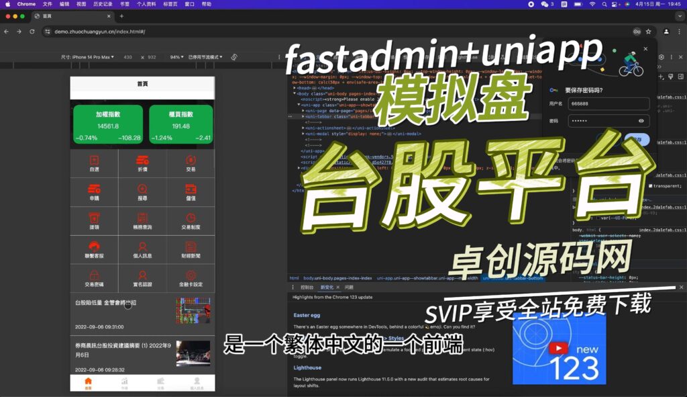Viewport: 687px width, 397px height.
Task: Expand the Chrome tab search chevron
Action: coord(680,16)
